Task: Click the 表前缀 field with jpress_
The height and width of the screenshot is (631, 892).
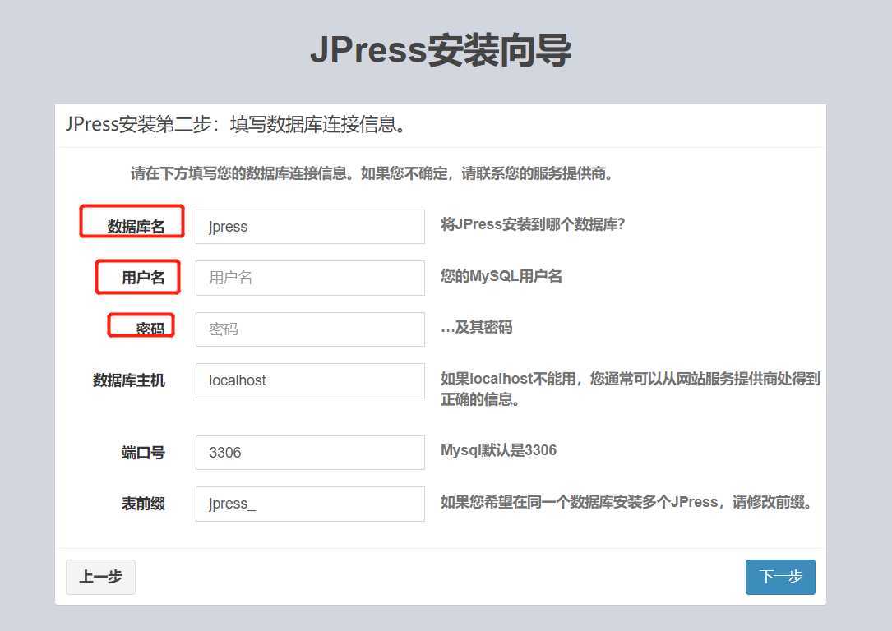Action: 310,504
